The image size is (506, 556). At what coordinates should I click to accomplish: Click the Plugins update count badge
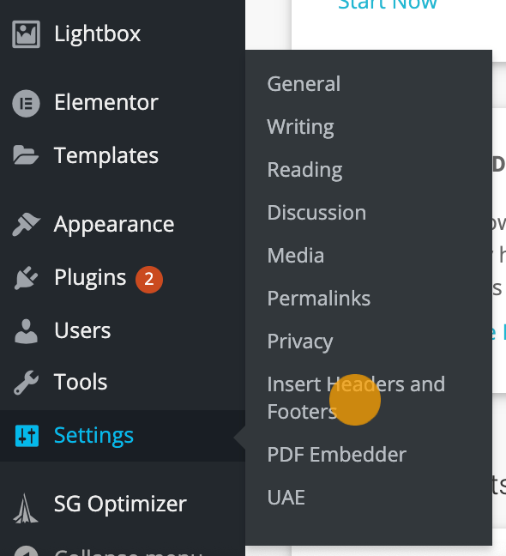(x=149, y=280)
